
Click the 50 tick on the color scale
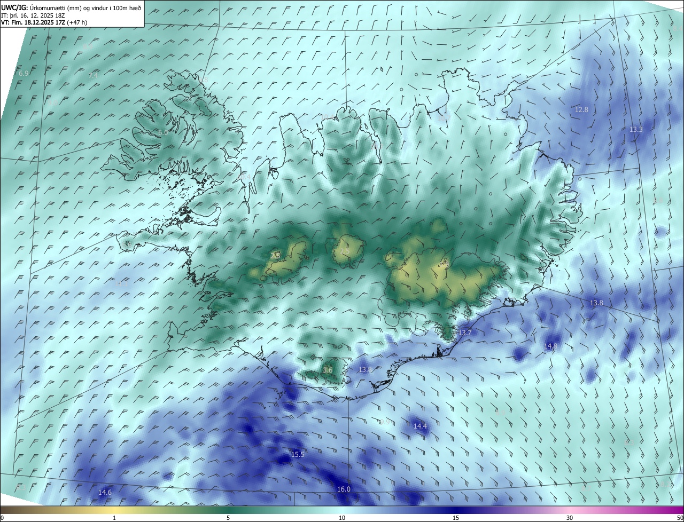click(680, 518)
